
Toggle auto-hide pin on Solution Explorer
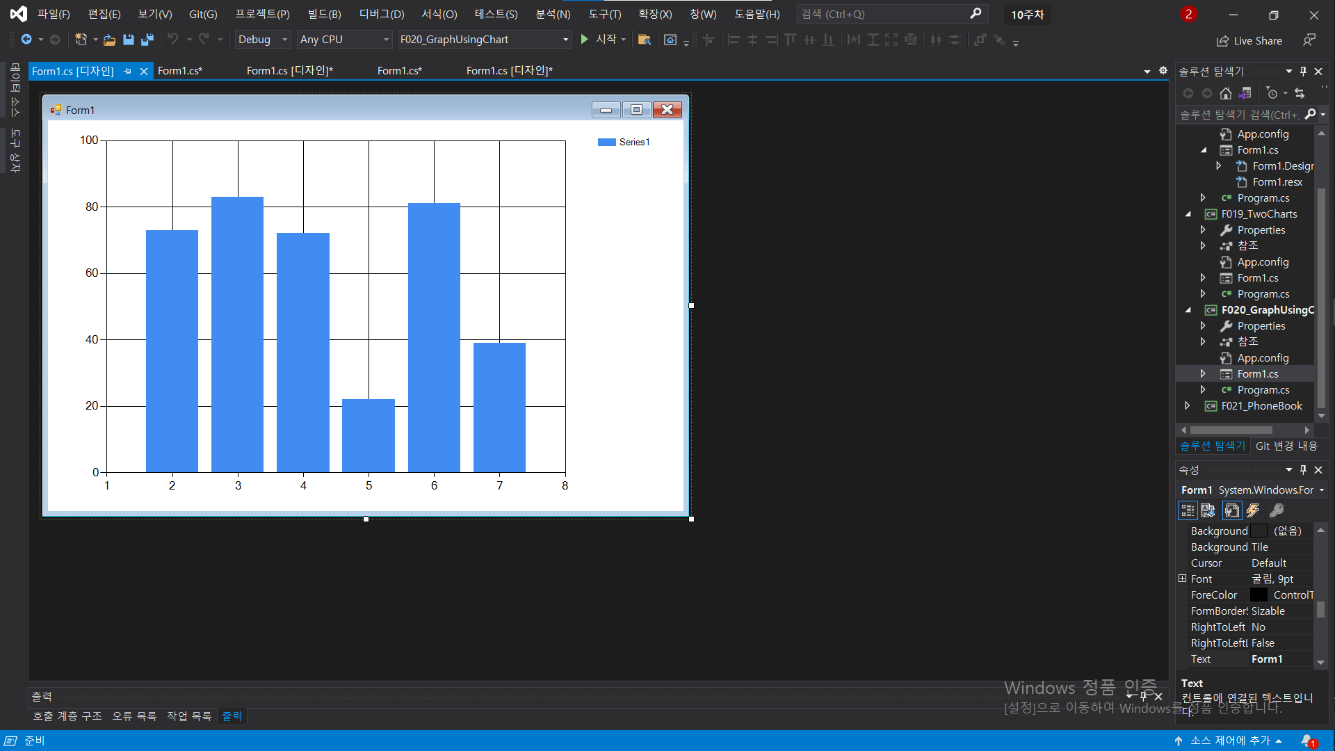[1303, 71]
